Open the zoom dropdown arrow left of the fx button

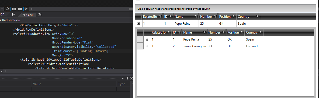[2, 9]
